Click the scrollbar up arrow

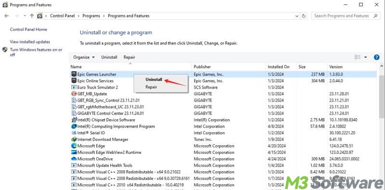pos(382,66)
